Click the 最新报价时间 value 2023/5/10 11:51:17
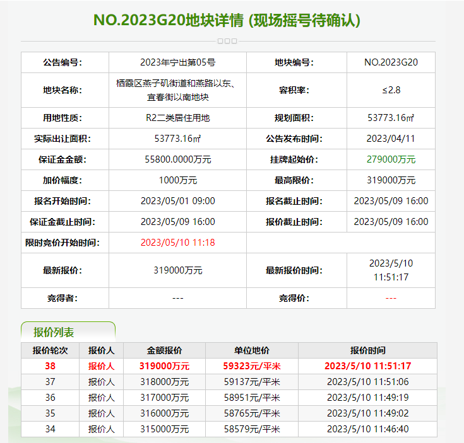Viewport: 464px width, 443px height. point(391,270)
